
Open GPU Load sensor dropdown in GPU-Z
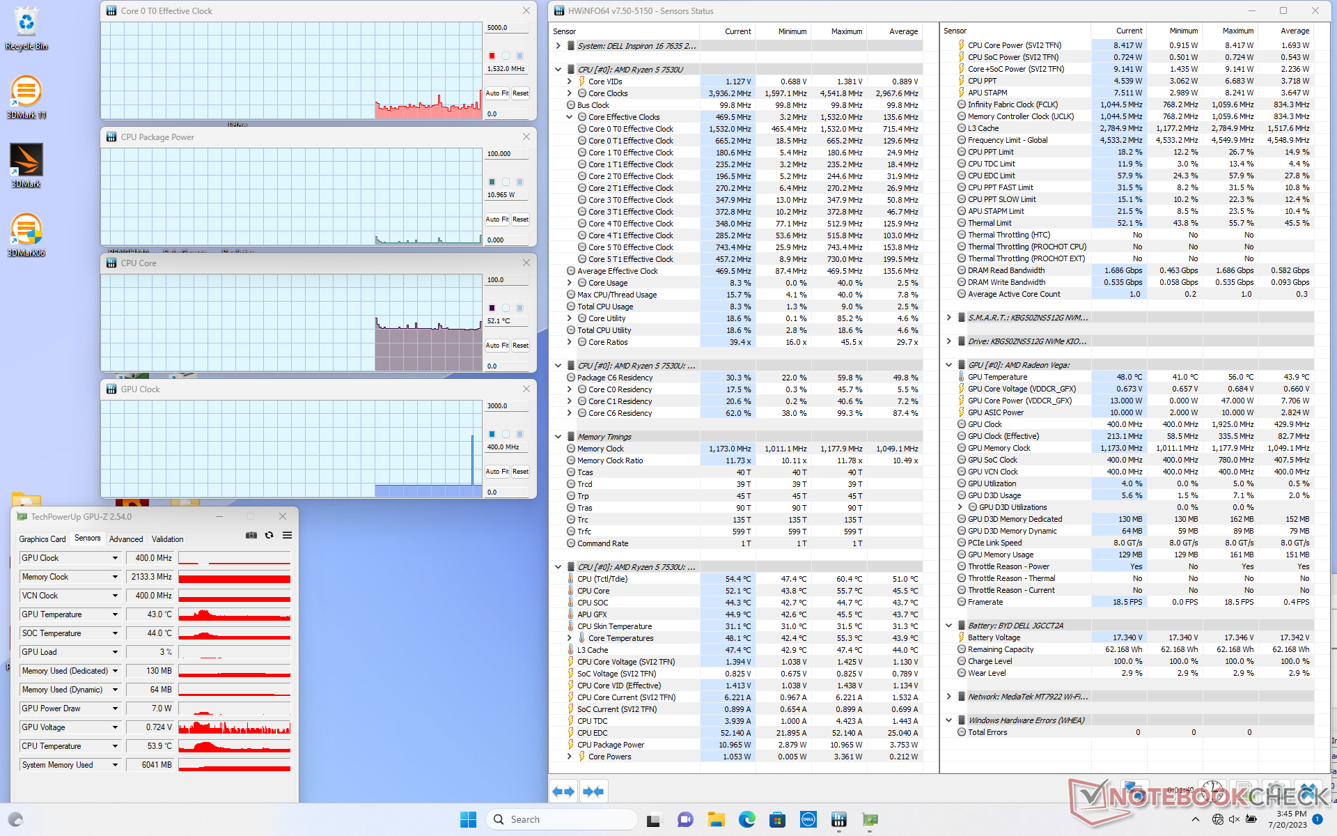coord(115,652)
